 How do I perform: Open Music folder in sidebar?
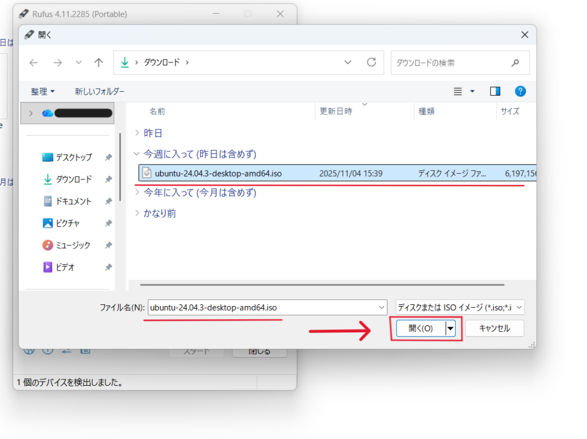[x=73, y=245]
